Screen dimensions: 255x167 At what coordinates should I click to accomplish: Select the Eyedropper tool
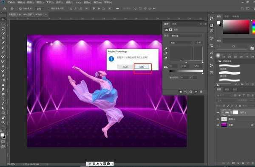click(x=3, y=43)
